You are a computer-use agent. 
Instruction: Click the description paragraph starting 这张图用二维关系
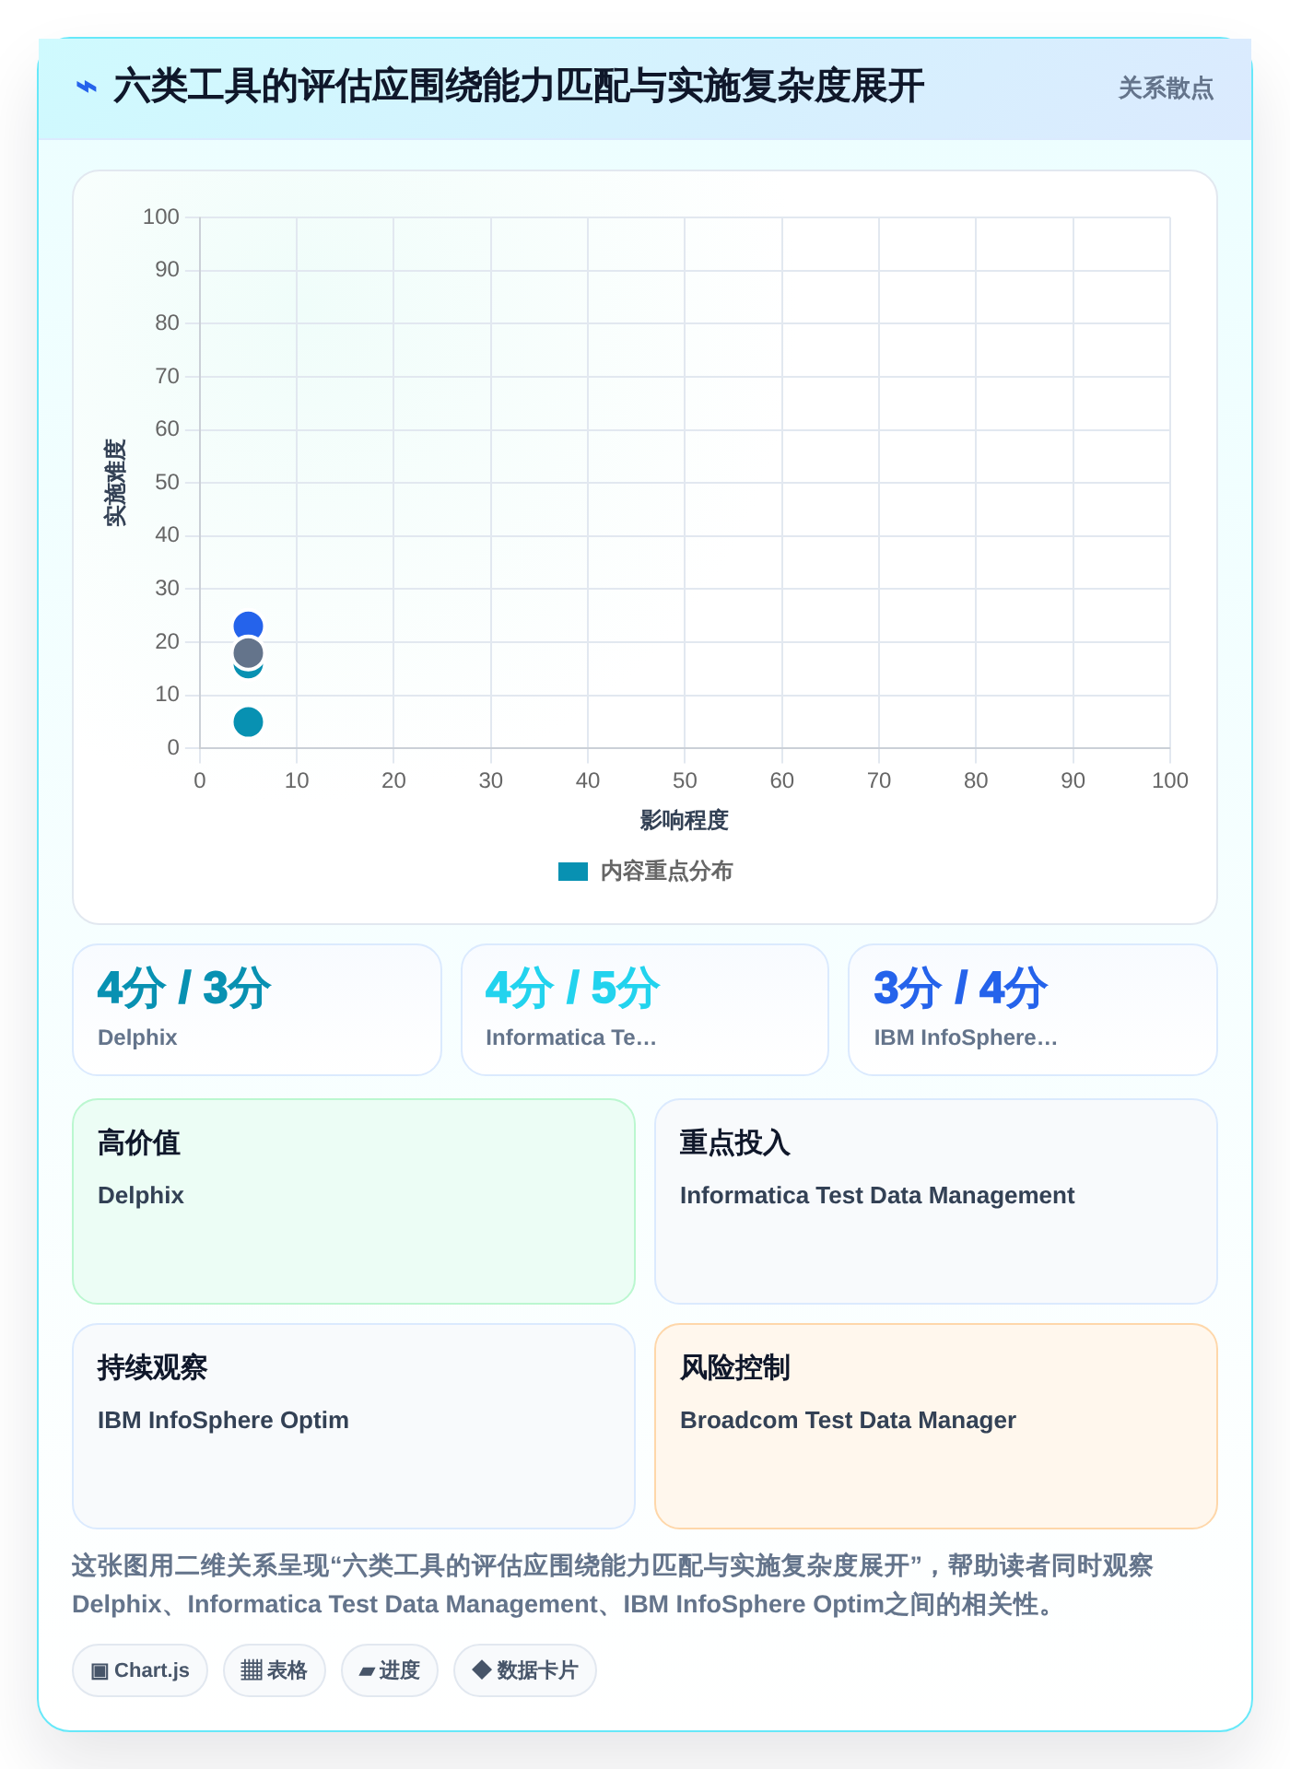pos(613,1585)
